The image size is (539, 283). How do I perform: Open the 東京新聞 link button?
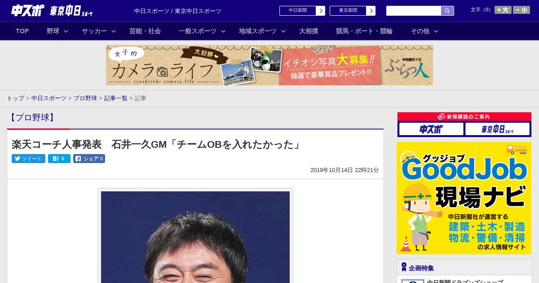pyautogui.click(x=348, y=11)
